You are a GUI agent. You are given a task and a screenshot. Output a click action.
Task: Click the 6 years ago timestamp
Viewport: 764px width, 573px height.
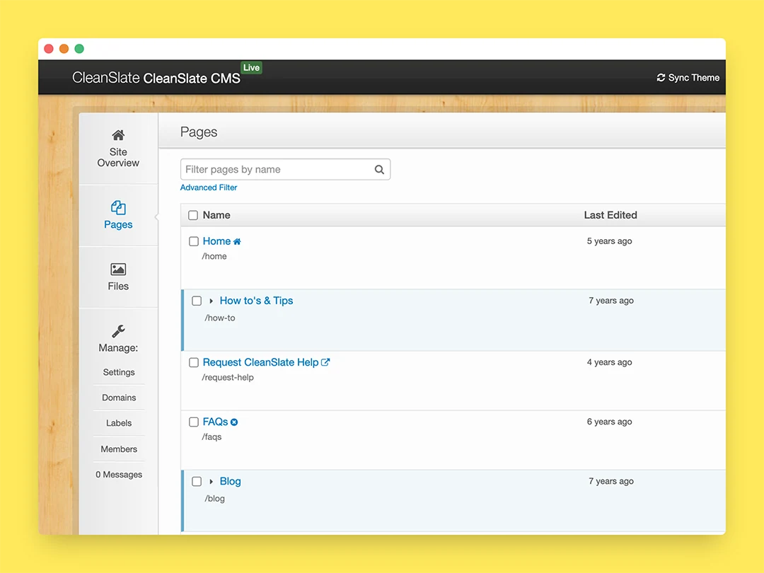tap(610, 422)
